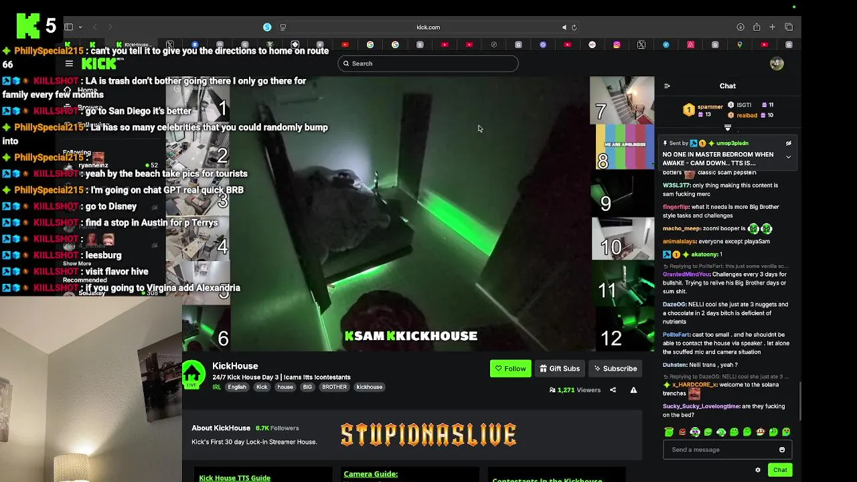Select the English tag
This screenshot has height=482, width=857.
[x=237, y=387]
